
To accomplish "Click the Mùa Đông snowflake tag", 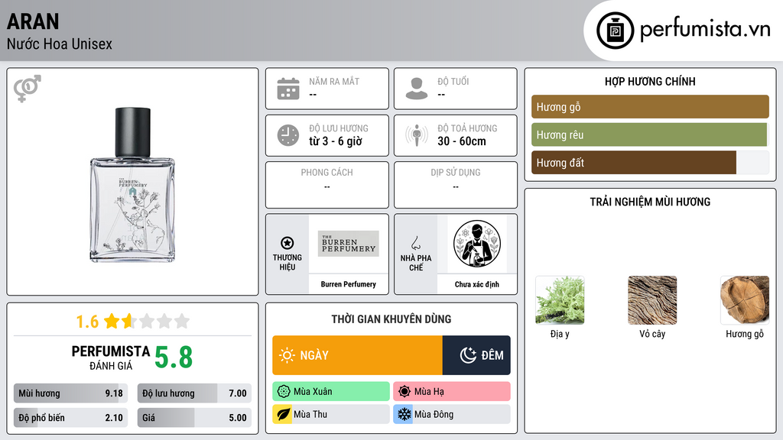I will pos(452,414).
